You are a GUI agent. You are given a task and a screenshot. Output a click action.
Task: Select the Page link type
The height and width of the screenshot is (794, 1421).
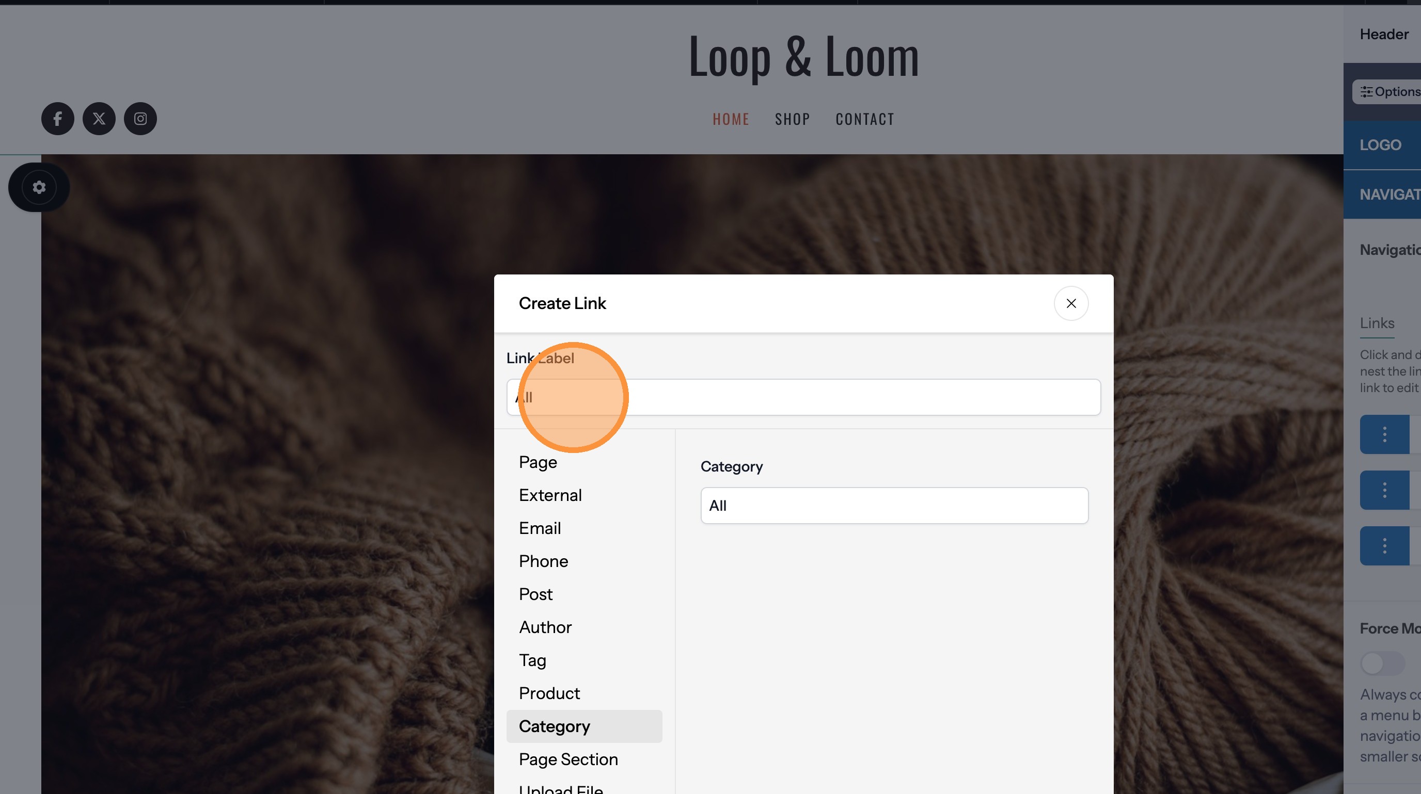point(538,462)
